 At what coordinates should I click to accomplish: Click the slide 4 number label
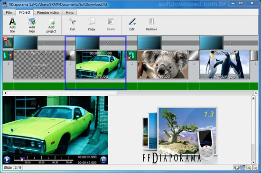click(231, 43)
